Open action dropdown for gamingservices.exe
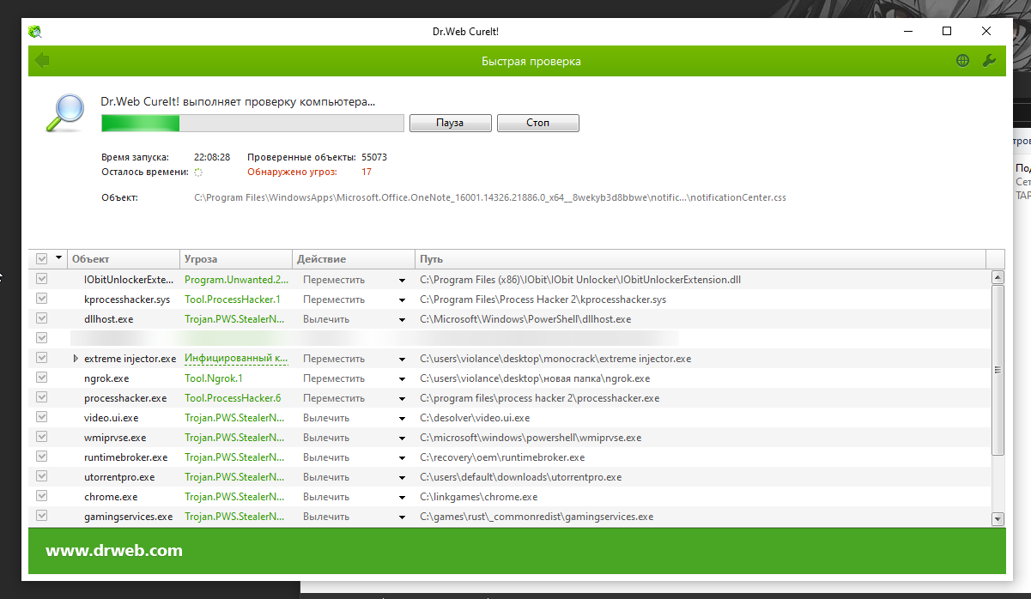The image size is (1031, 599). click(x=401, y=517)
